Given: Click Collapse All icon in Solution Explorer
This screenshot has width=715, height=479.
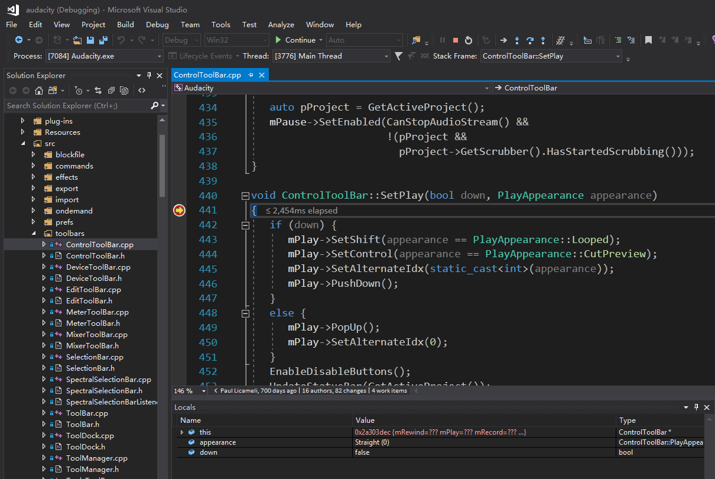Looking at the screenshot, I should [110, 90].
